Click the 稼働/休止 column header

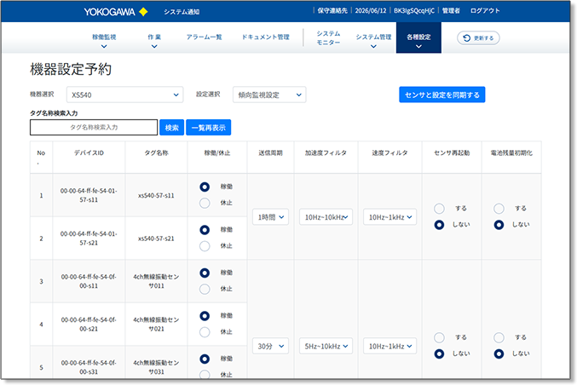click(217, 153)
